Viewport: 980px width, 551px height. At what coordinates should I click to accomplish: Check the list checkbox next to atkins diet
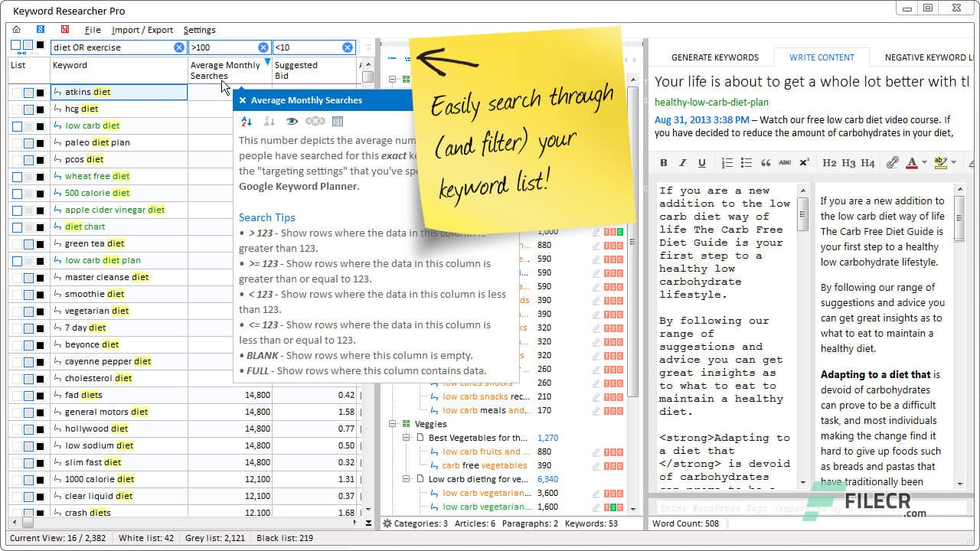click(x=15, y=92)
